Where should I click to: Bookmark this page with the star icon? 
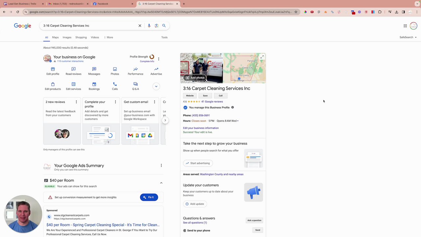(x=296, y=12)
